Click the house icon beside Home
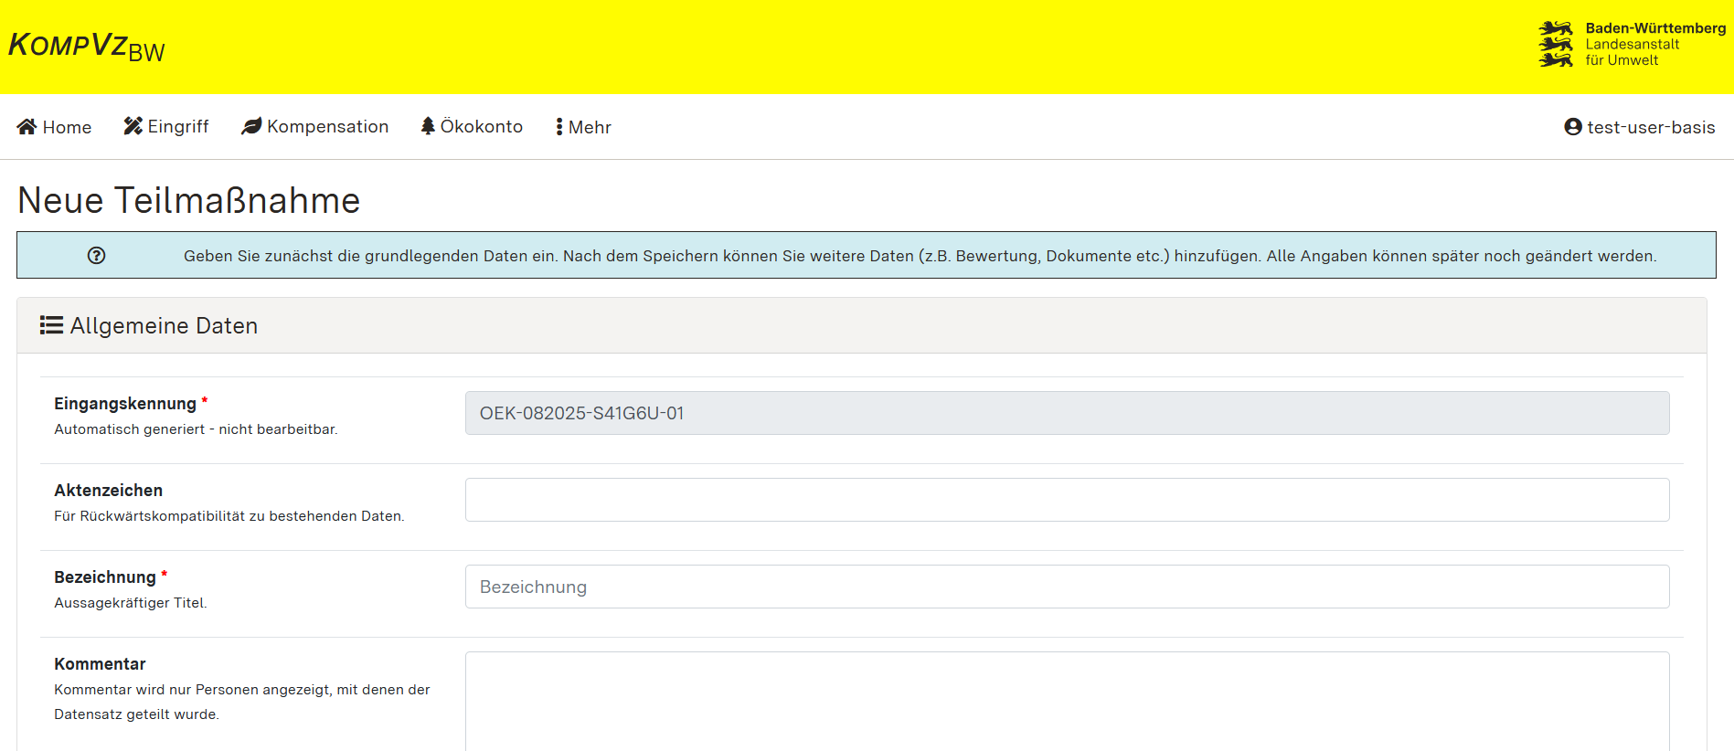Image resolution: width=1734 pixels, height=751 pixels. point(27,127)
